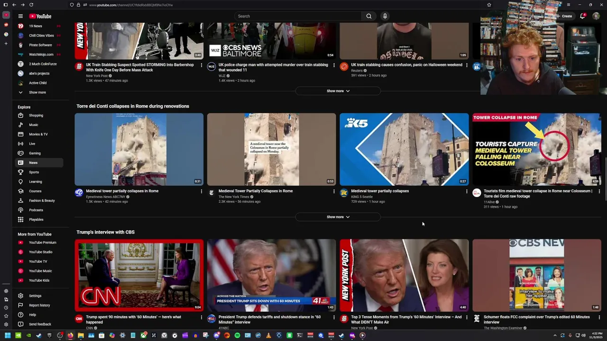Image resolution: width=607 pixels, height=341 pixels.
Task: Click the browser back arrow
Action: tap(14, 5)
